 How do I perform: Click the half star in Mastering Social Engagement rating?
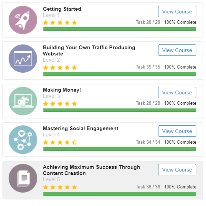point(74,142)
